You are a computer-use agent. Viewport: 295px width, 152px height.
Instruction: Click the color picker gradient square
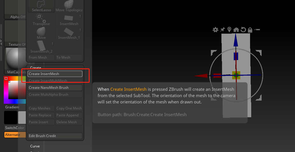coord(16,90)
